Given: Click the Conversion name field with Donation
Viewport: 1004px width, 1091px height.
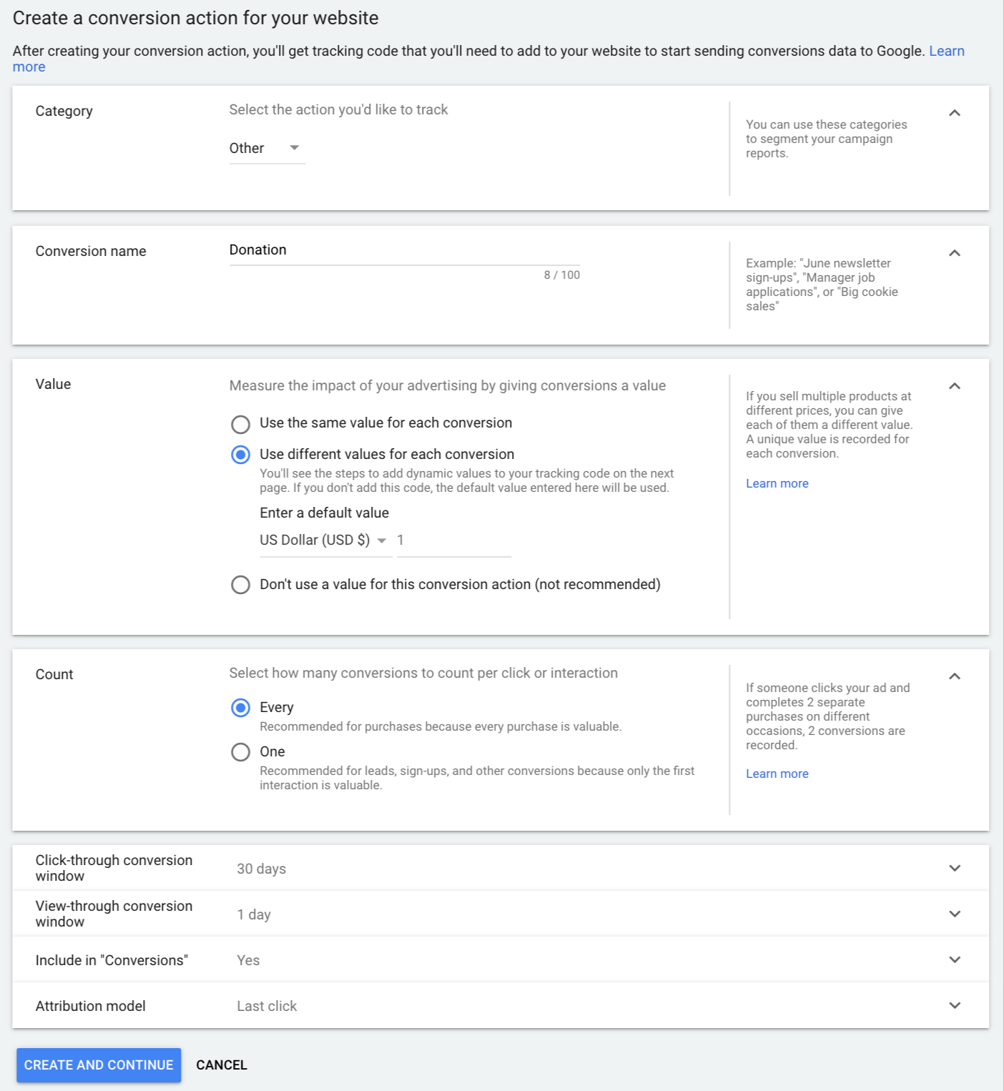Looking at the screenshot, I should [403, 250].
